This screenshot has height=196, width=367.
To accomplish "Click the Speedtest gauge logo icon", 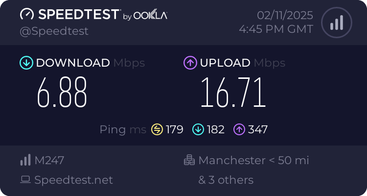I will point(27,14).
